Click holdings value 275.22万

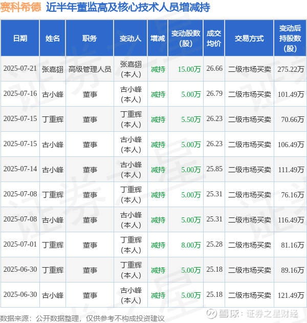(x=291, y=69)
